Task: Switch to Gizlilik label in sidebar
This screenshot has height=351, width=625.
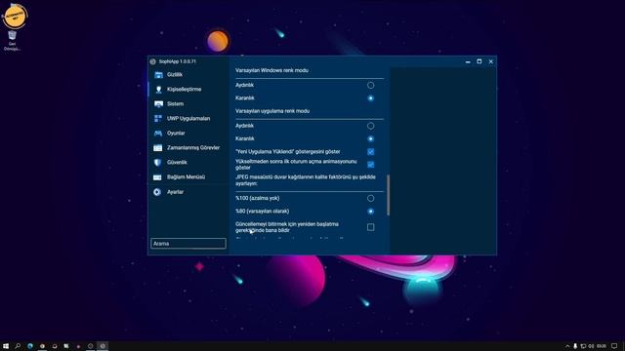Action: [175, 75]
